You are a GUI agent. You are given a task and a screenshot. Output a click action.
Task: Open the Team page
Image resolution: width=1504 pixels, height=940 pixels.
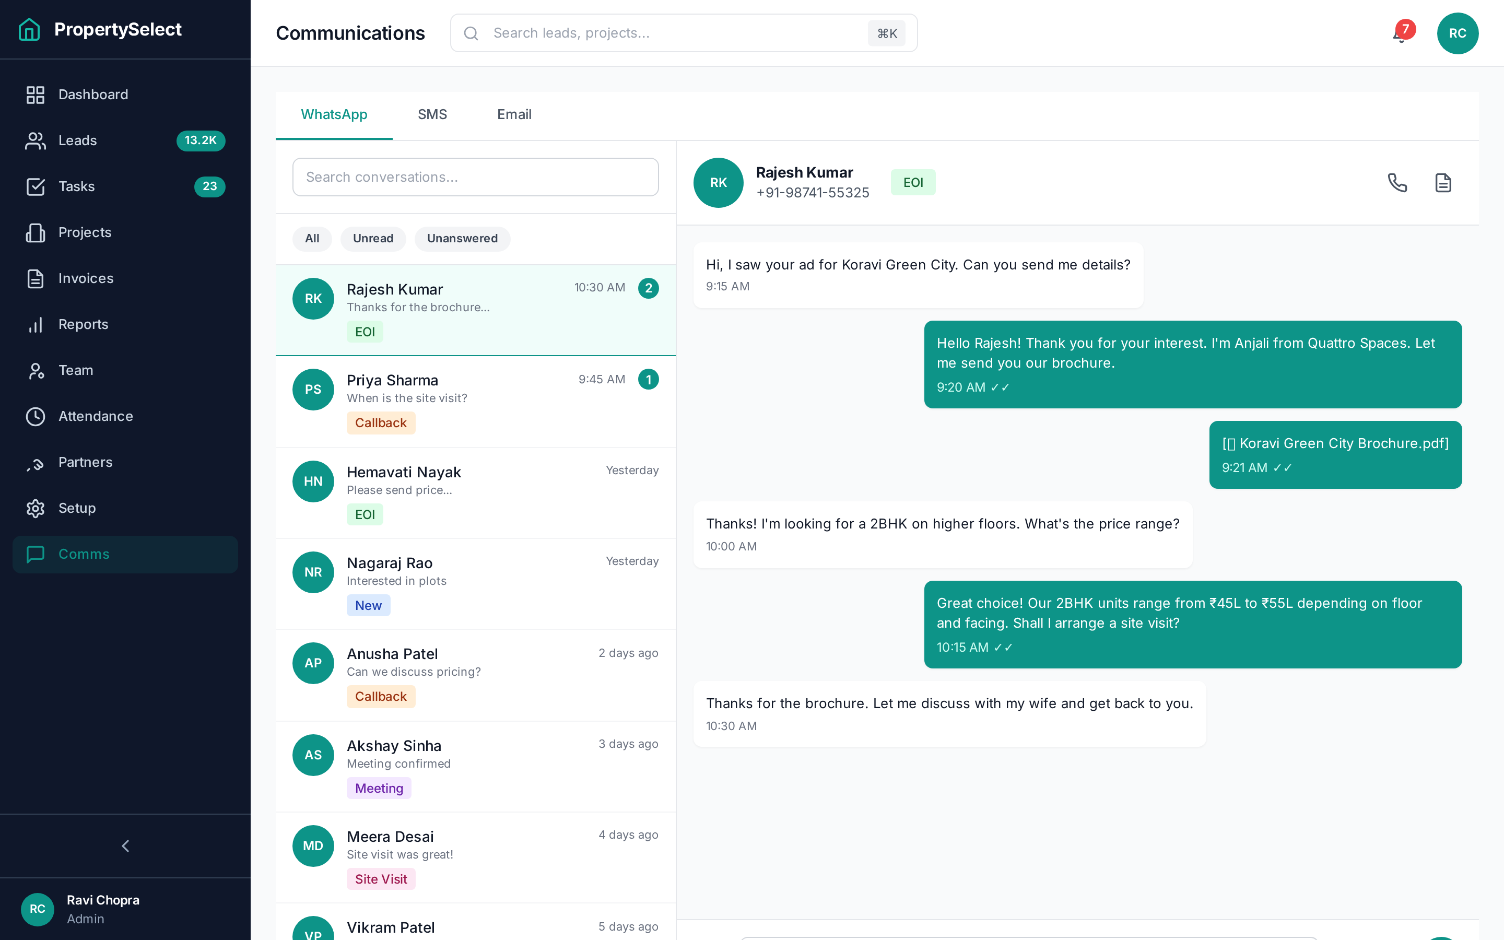tap(125, 371)
